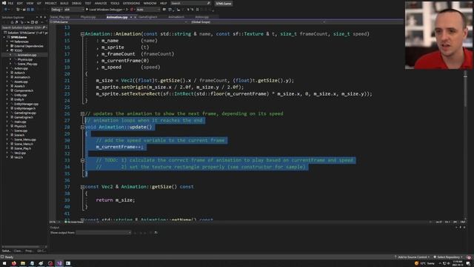Pin the Animation.cpp tab
This screenshot has width=474, height=267.
tap(131, 17)
